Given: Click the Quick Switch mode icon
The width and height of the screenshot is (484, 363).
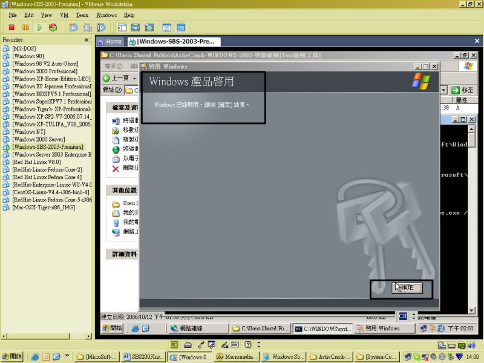Looking at the screenshot, I should click(149, 27).
